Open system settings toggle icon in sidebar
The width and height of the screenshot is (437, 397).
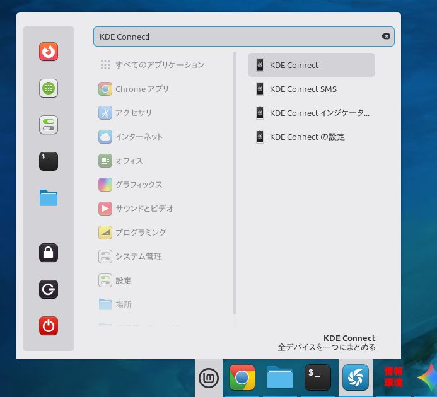pyautogui.click(x=49, y=125)
